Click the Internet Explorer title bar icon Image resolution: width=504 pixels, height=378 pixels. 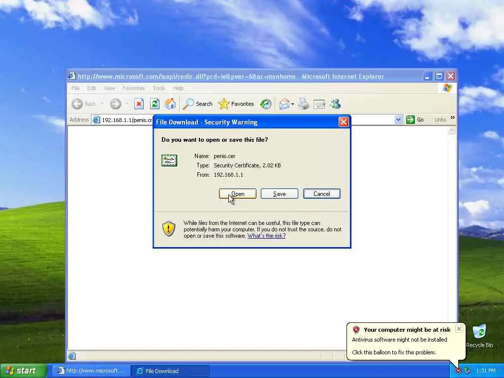coord(72,76)
